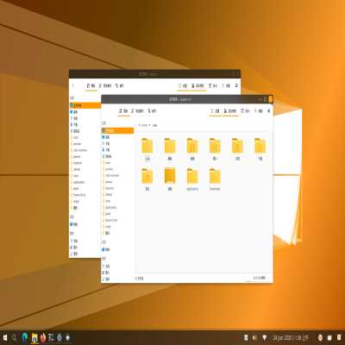Switch front Dolphin window to Details view
This screenshot has width=345, height=345.
pos(152,111)
